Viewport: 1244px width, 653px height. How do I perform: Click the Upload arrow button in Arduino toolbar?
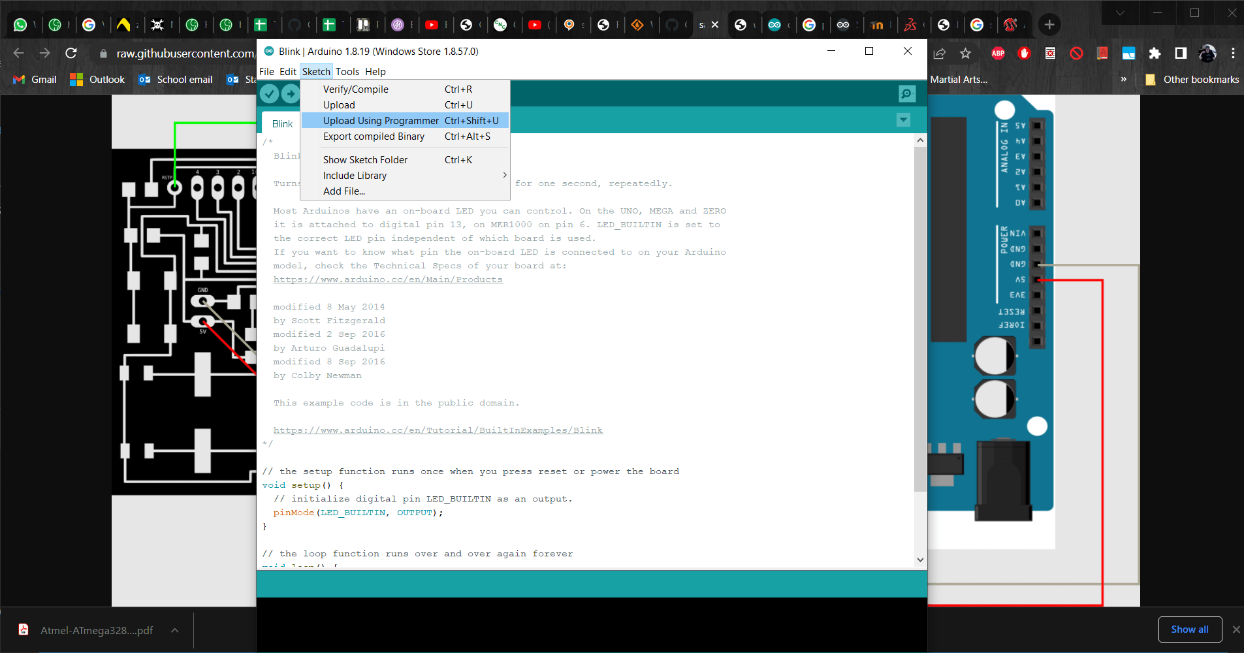[291, 94]
